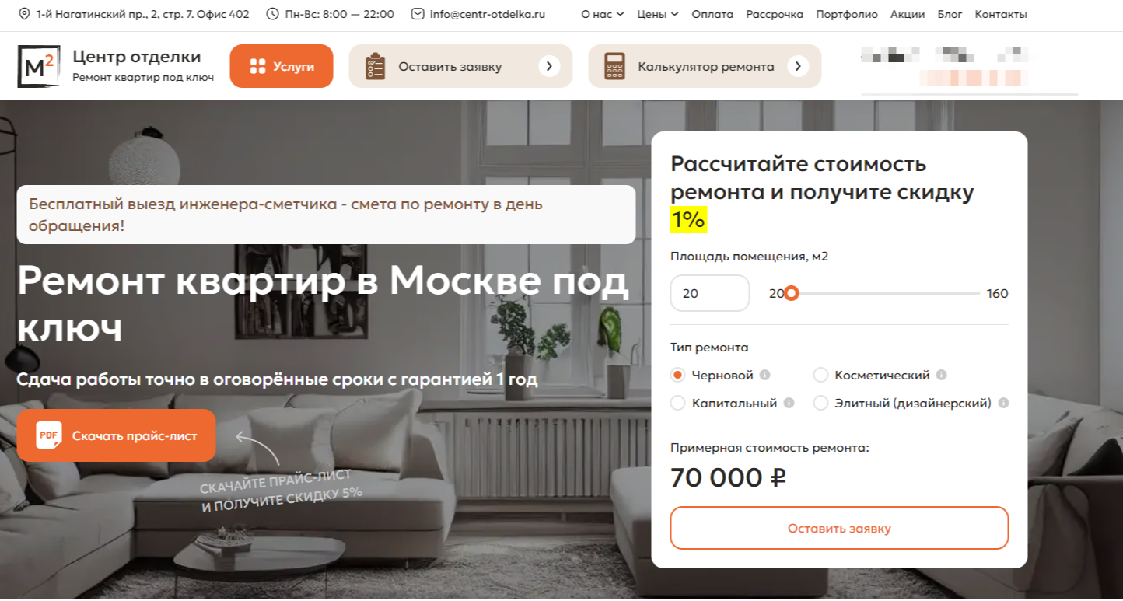This screenshot has height=601, width=1123.
Task: Click the orange Услуги button
Action: click(282, 66)
